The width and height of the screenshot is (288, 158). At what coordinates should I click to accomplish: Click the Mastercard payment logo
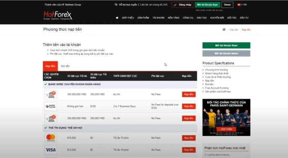[51, 138]
